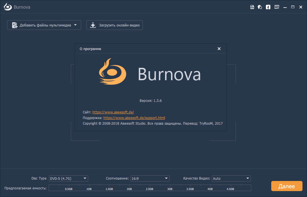
Task: Click 'Версия: 1.3.6' text
Action: (151, 101)
